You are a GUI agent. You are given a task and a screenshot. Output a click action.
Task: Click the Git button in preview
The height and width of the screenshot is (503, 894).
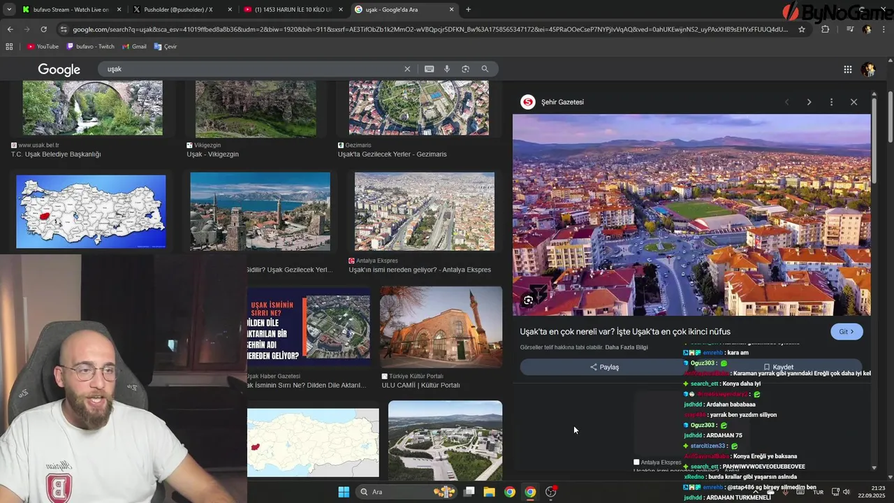[847, 332]
